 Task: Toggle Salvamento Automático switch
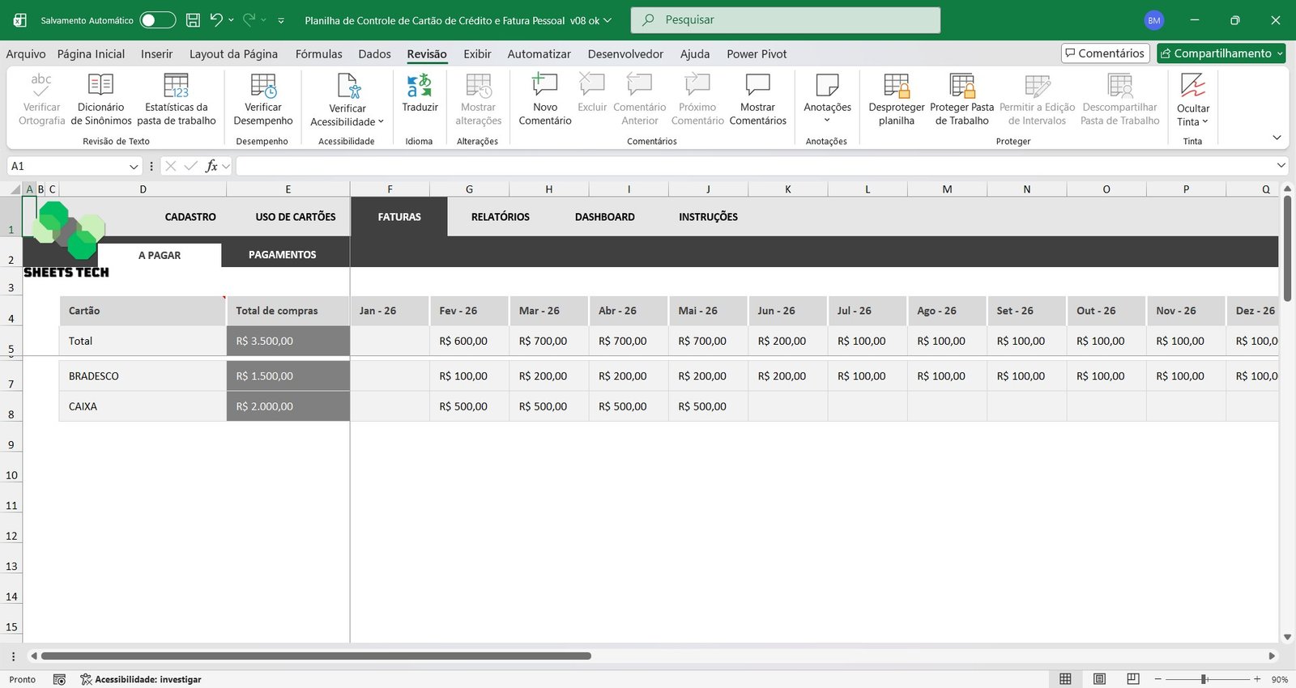point(157,20)
